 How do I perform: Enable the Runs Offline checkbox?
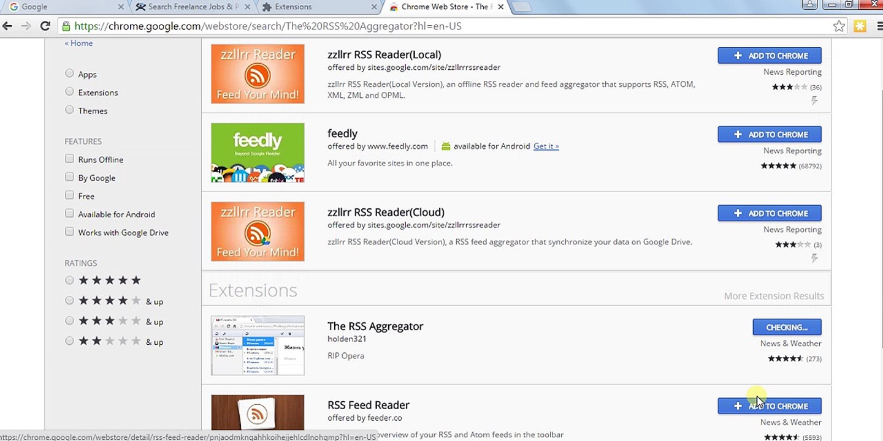pos(69,159)
